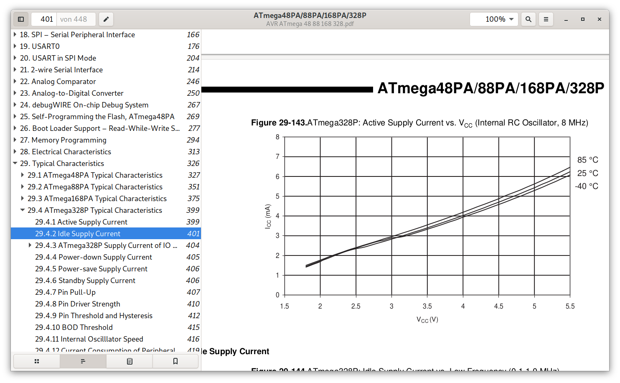Screen dimensions: 620x383
Task: Click the 85 °C curve label
Action: [587, 160]
